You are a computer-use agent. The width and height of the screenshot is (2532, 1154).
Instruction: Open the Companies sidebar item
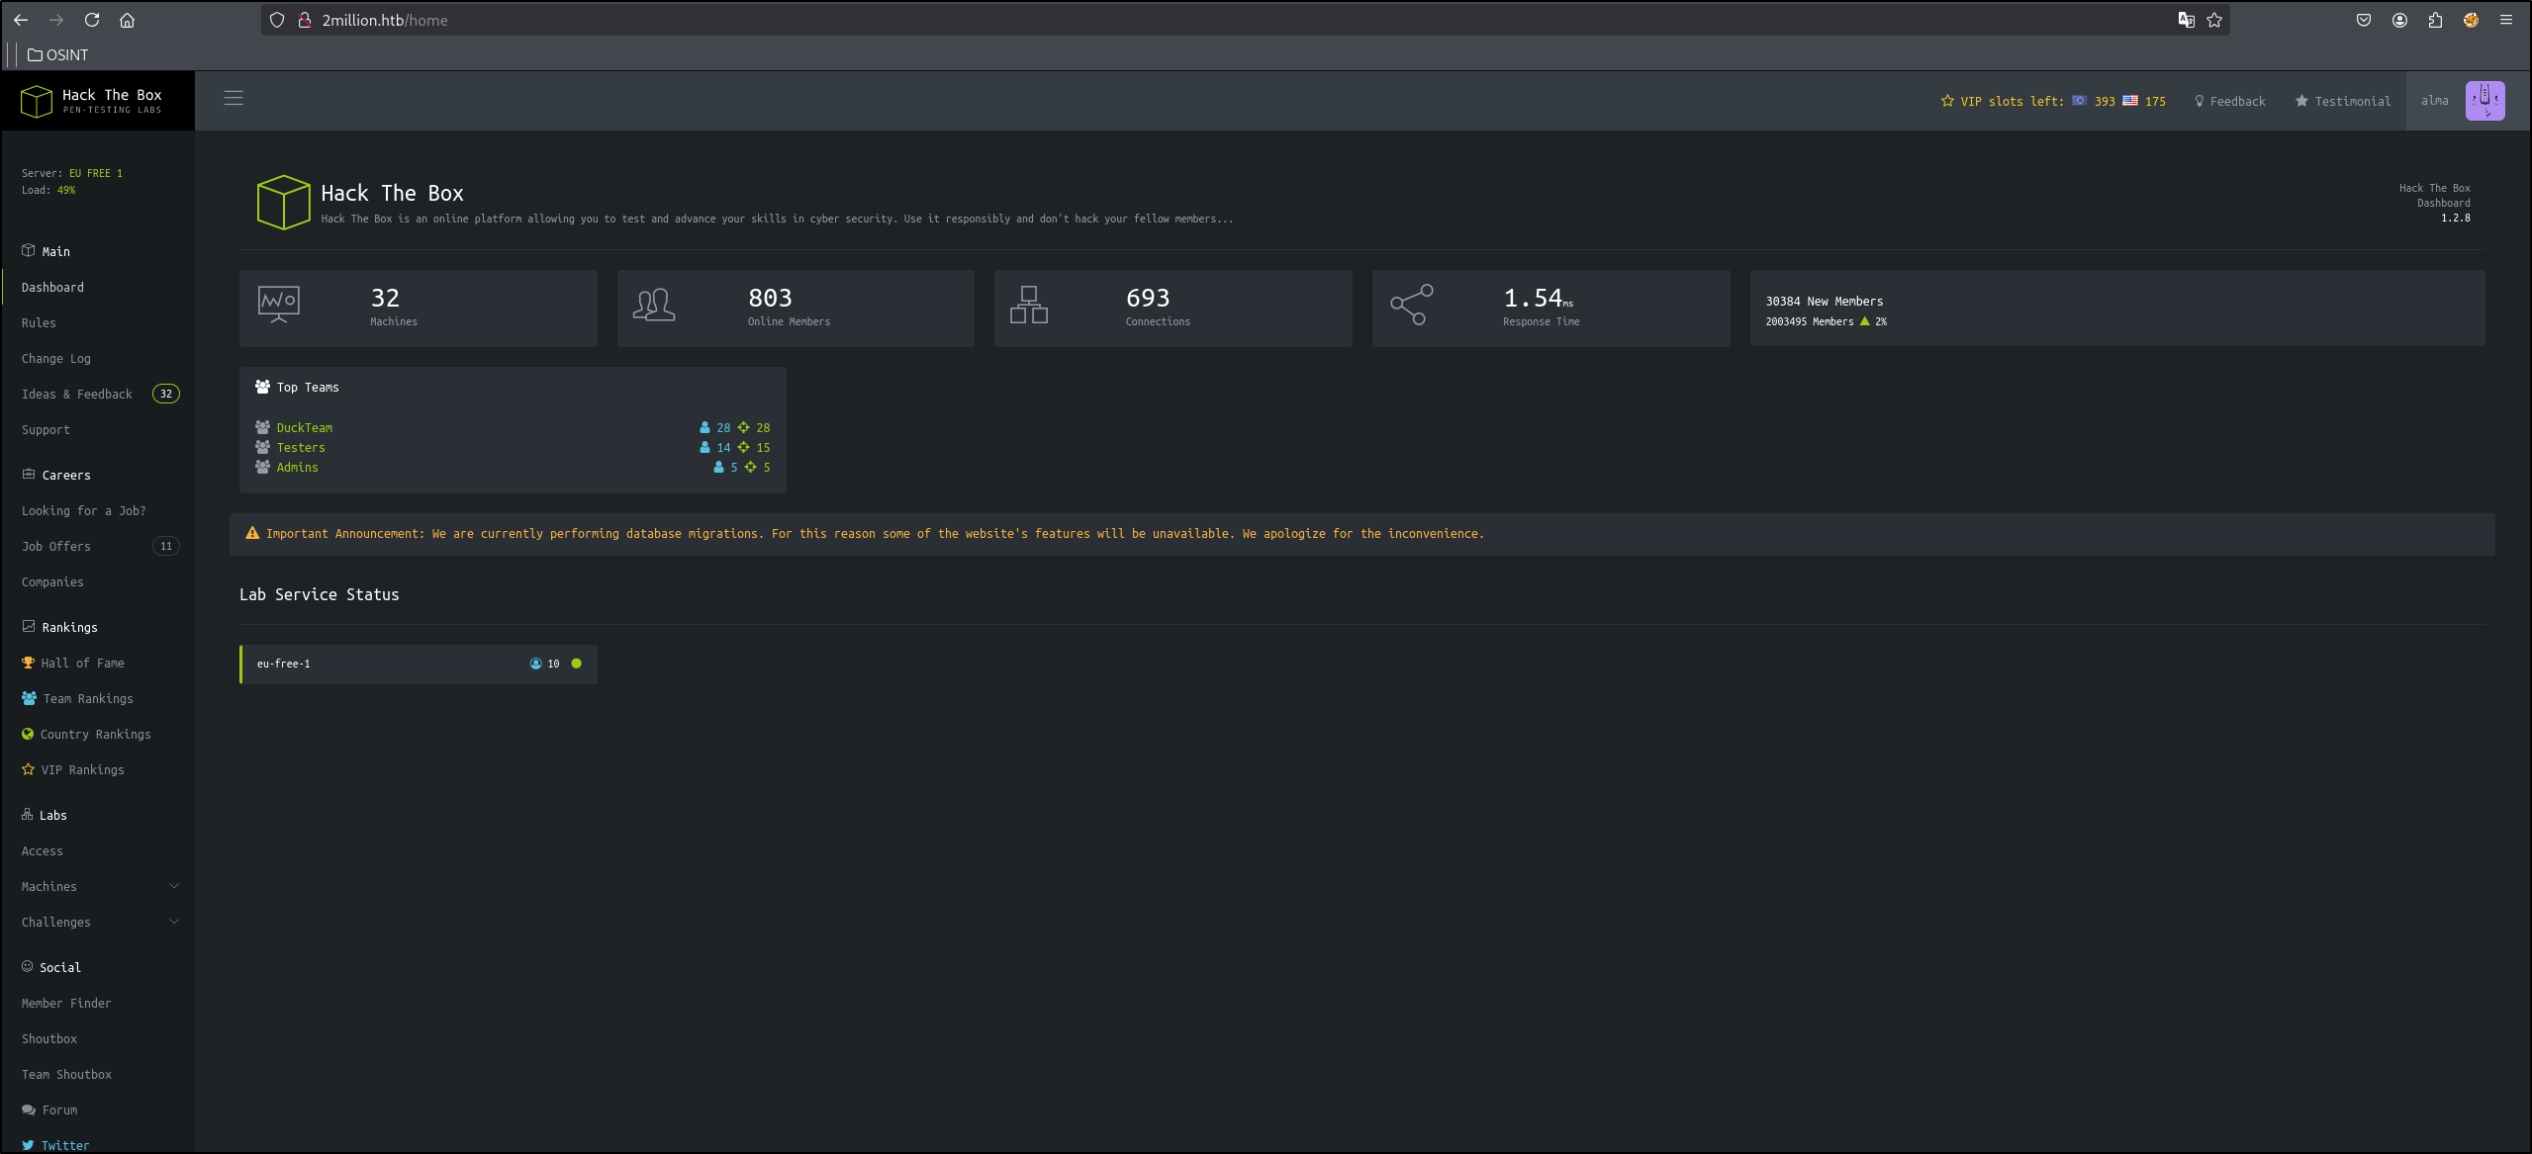coord(52,582)
